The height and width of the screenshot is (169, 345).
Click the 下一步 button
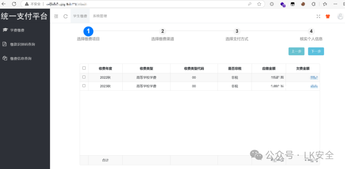click(x=316, y=51)
